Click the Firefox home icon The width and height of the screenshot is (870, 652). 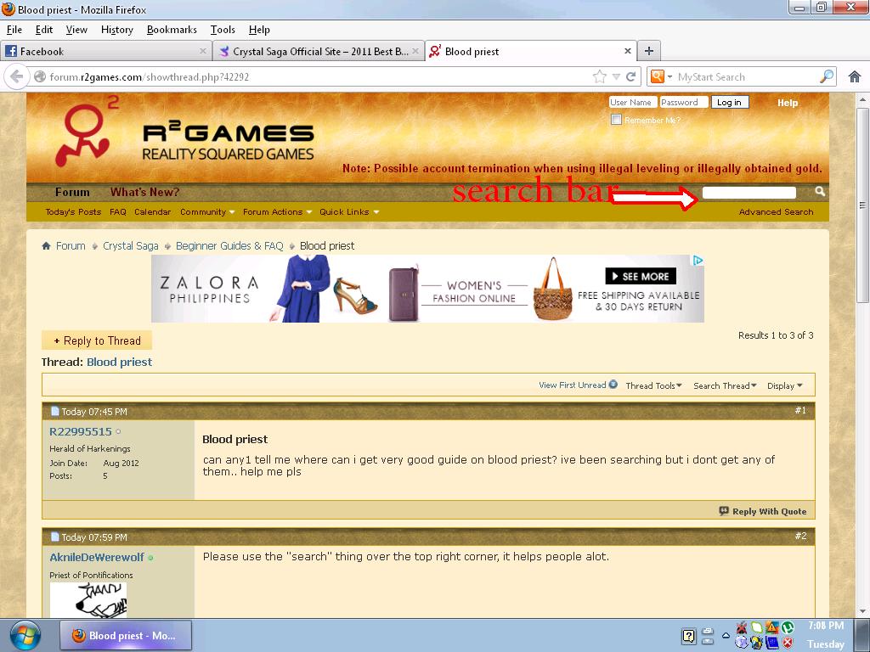pyautogui.click(x=855, y=76)
